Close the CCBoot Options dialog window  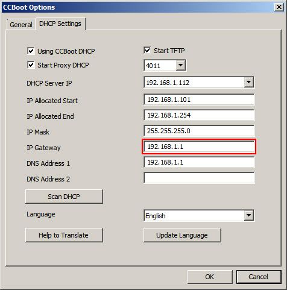coord(279,7)
